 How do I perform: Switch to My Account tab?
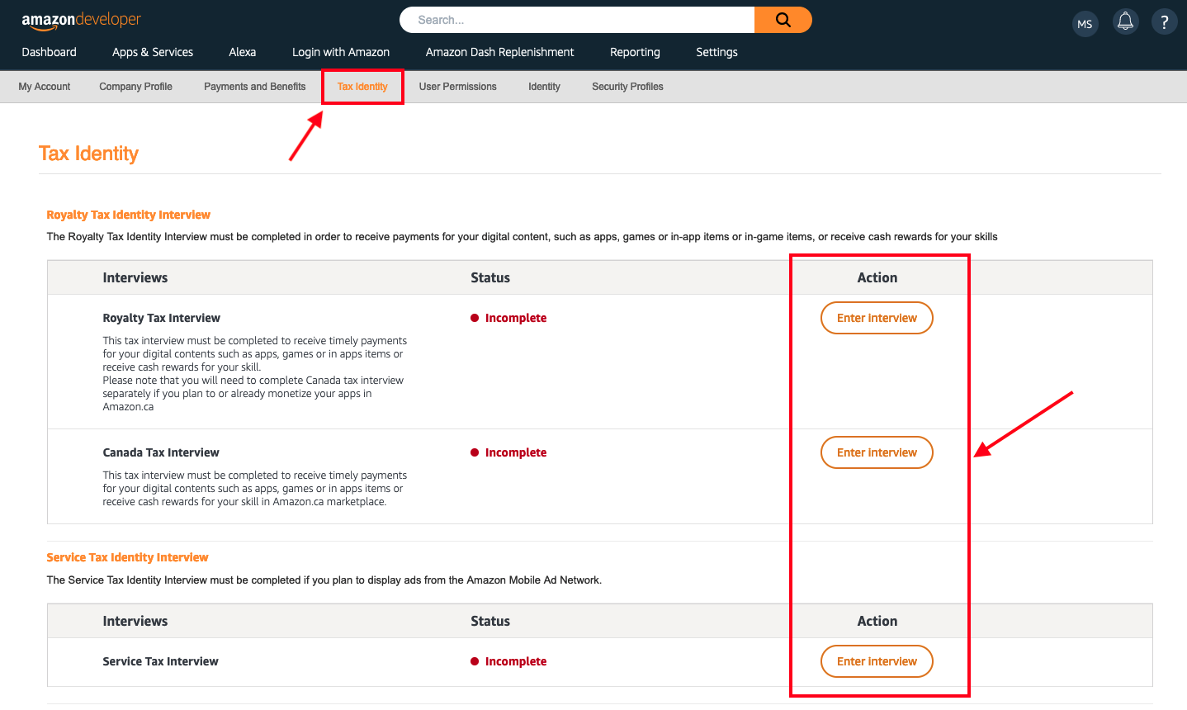[x=45, y=87]
